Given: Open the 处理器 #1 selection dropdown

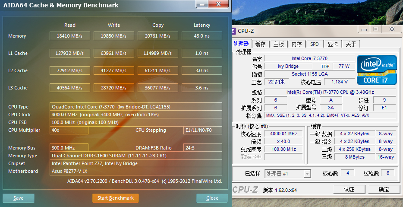Looking at the screenshot, I should pyautogui.click(x=288, y=174).
